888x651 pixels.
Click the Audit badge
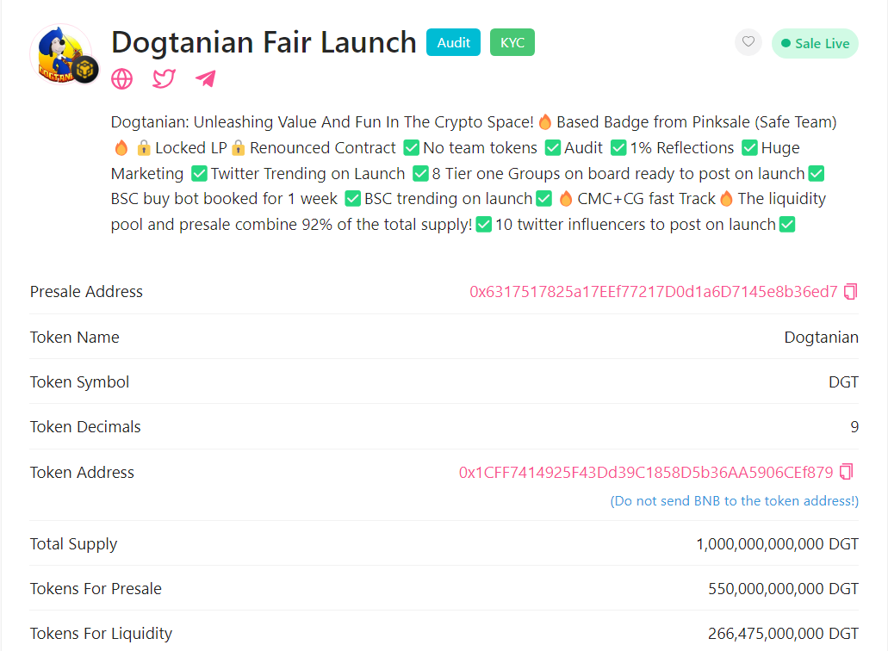453,42
